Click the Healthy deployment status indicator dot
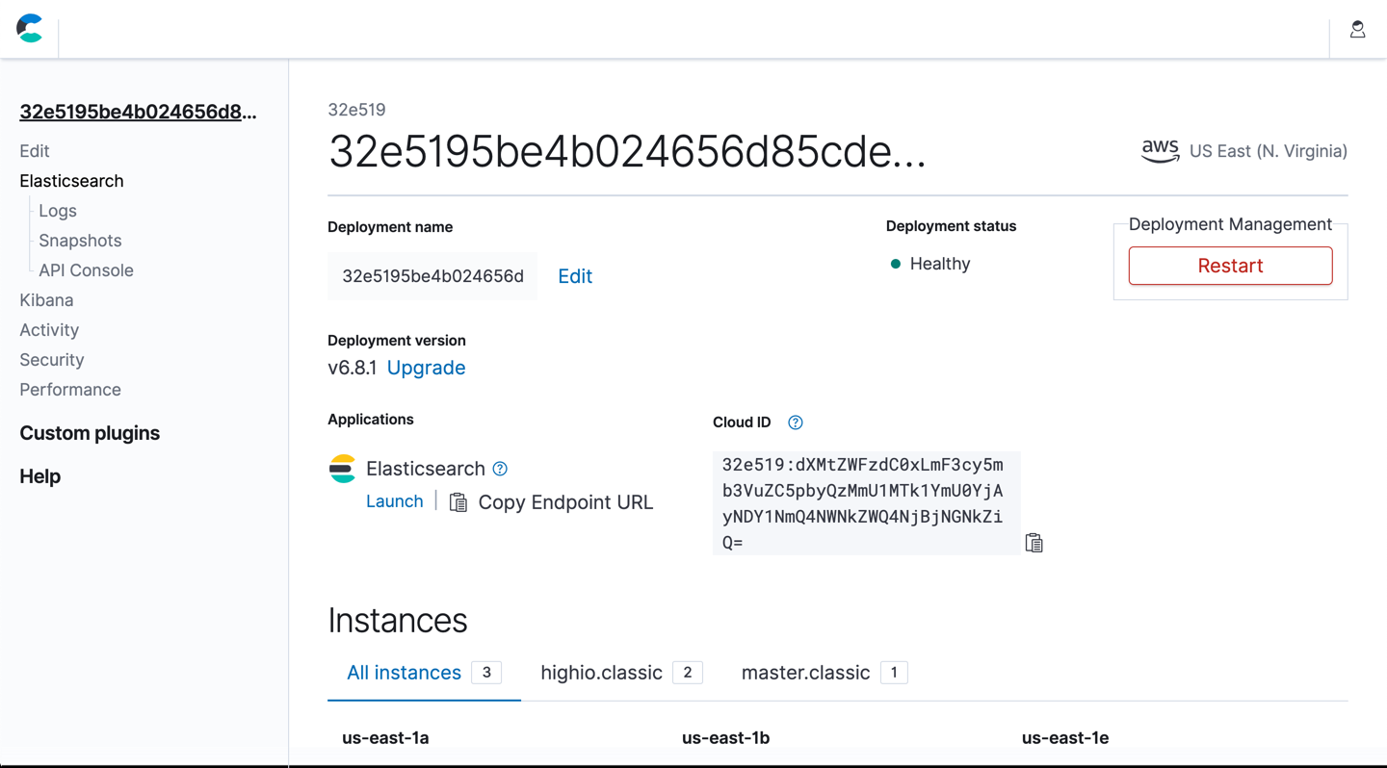The width and height of the screenshot is (1387, 768). point(897,263)
